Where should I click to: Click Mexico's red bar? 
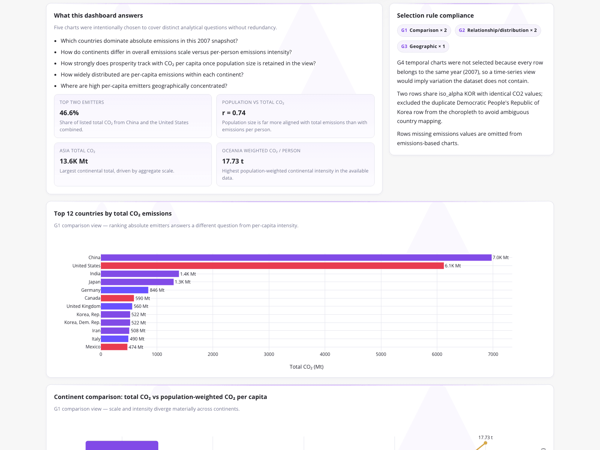tap(114, 347)
